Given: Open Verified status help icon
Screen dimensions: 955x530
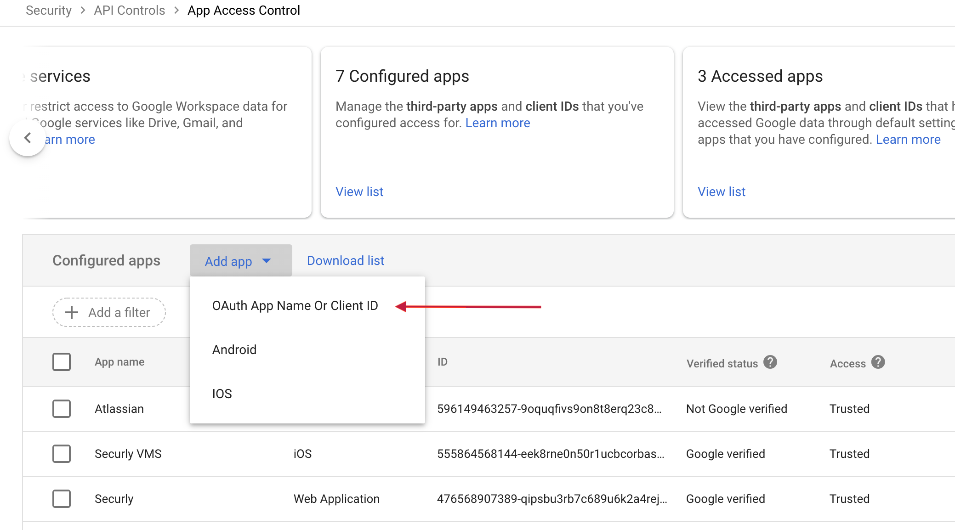Looking at the screenshot, I should pos(770,362).
